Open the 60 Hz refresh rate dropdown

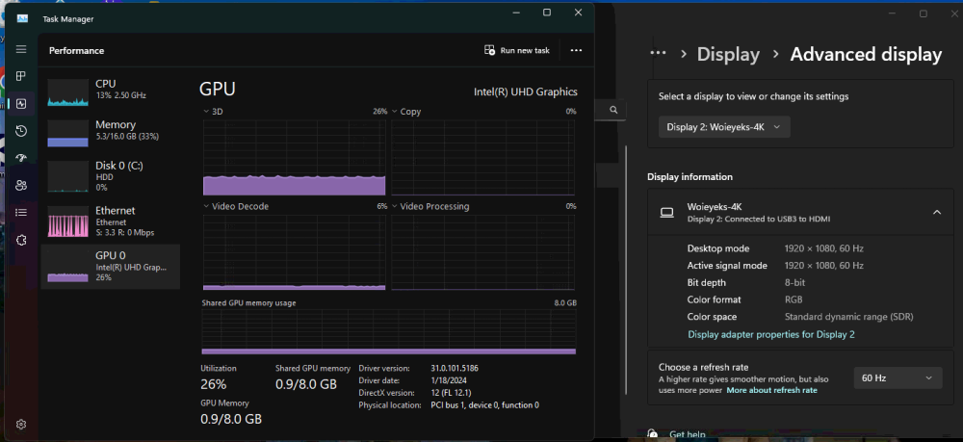(898, 378)
